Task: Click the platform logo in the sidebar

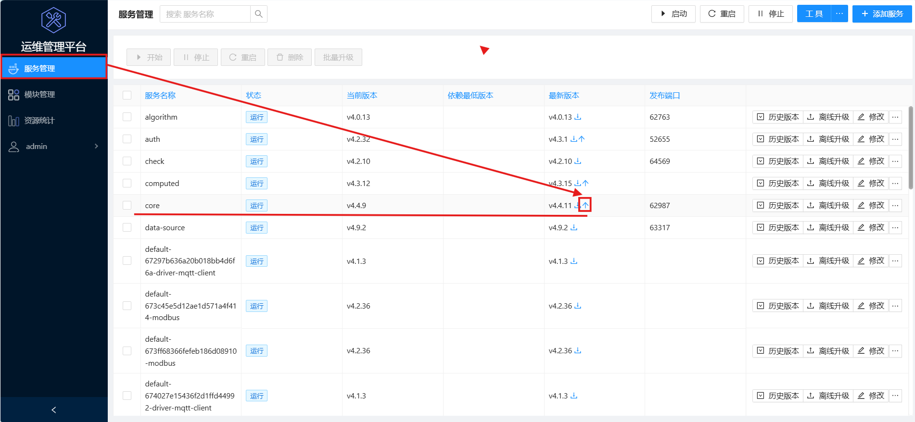Action: (53, 20)
